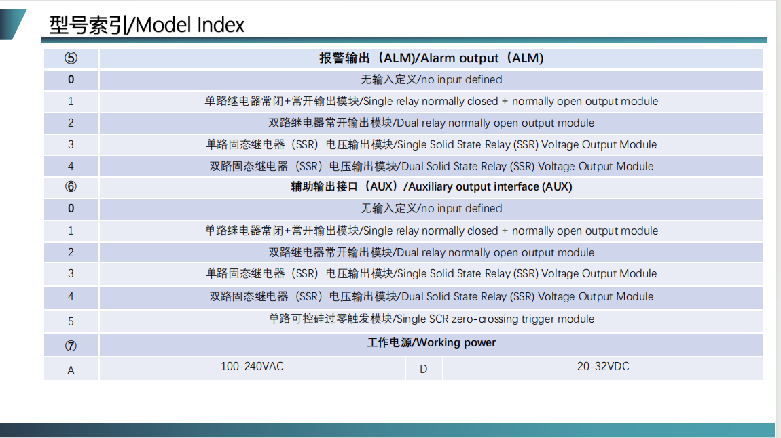Select Dual Solid State Relay row under ALM
Screen dimensions: 781x438
(x=431, y=167)
